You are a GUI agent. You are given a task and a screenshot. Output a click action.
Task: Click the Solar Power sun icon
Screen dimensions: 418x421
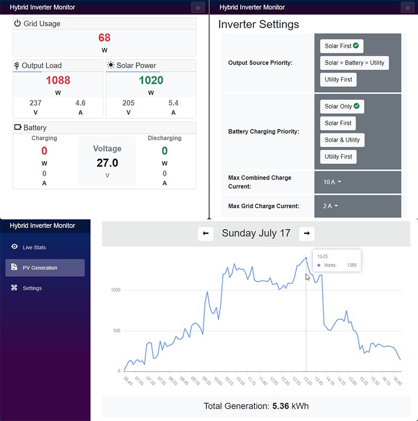pos(111,66)
